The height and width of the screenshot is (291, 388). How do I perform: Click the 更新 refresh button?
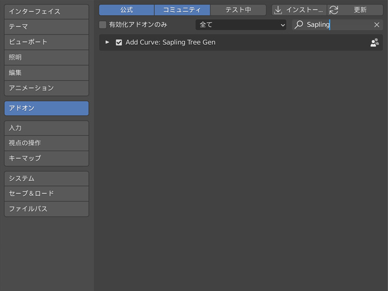pos(360,10)
